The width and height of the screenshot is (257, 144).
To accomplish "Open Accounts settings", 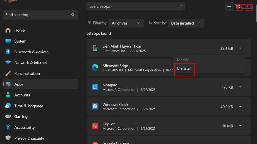I will (22, 95).
